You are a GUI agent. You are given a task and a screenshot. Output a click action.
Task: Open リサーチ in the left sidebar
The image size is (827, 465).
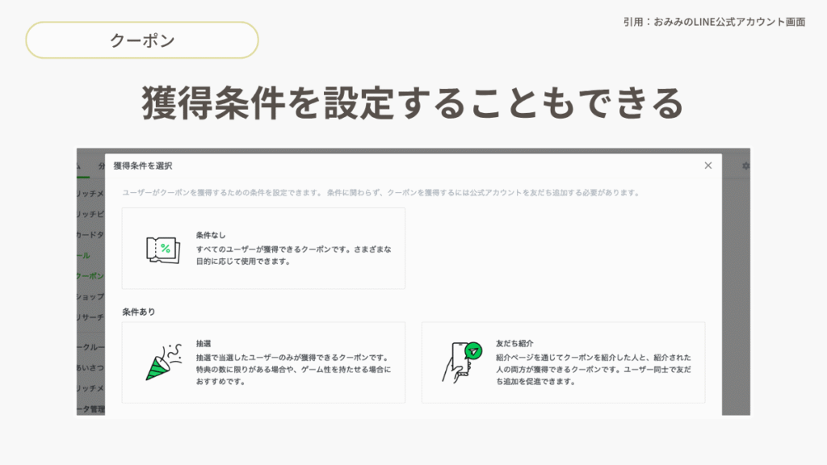coord(90,318)
